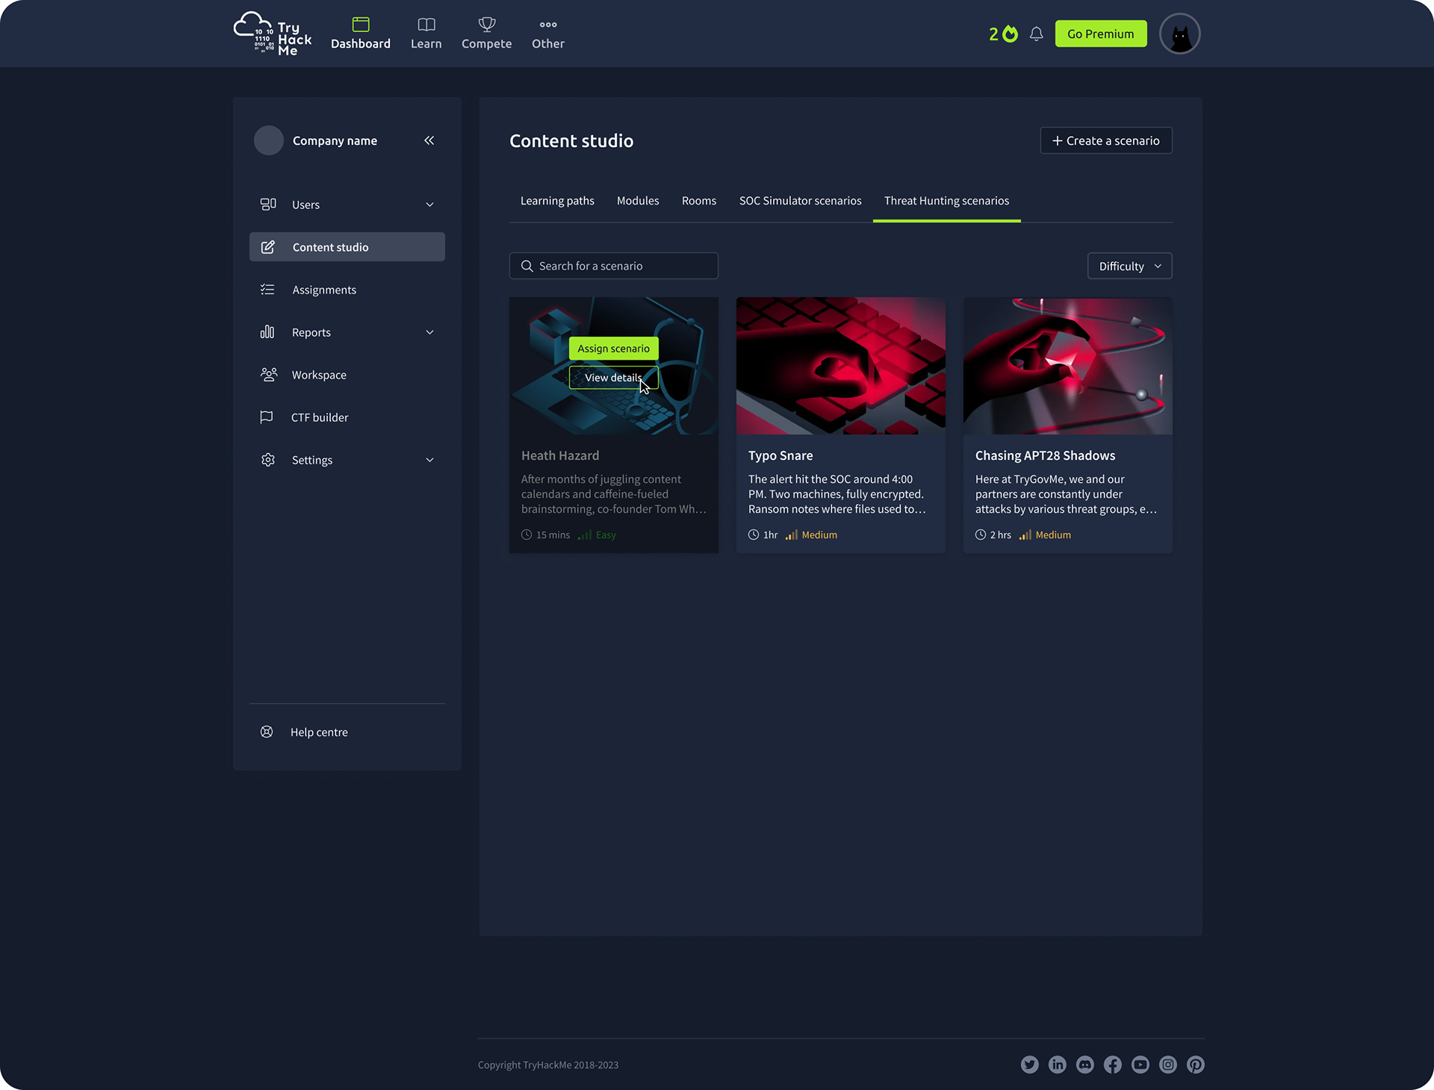Click the Content studio page heading
The image size is (1434, 1090).
pos(571,141)
